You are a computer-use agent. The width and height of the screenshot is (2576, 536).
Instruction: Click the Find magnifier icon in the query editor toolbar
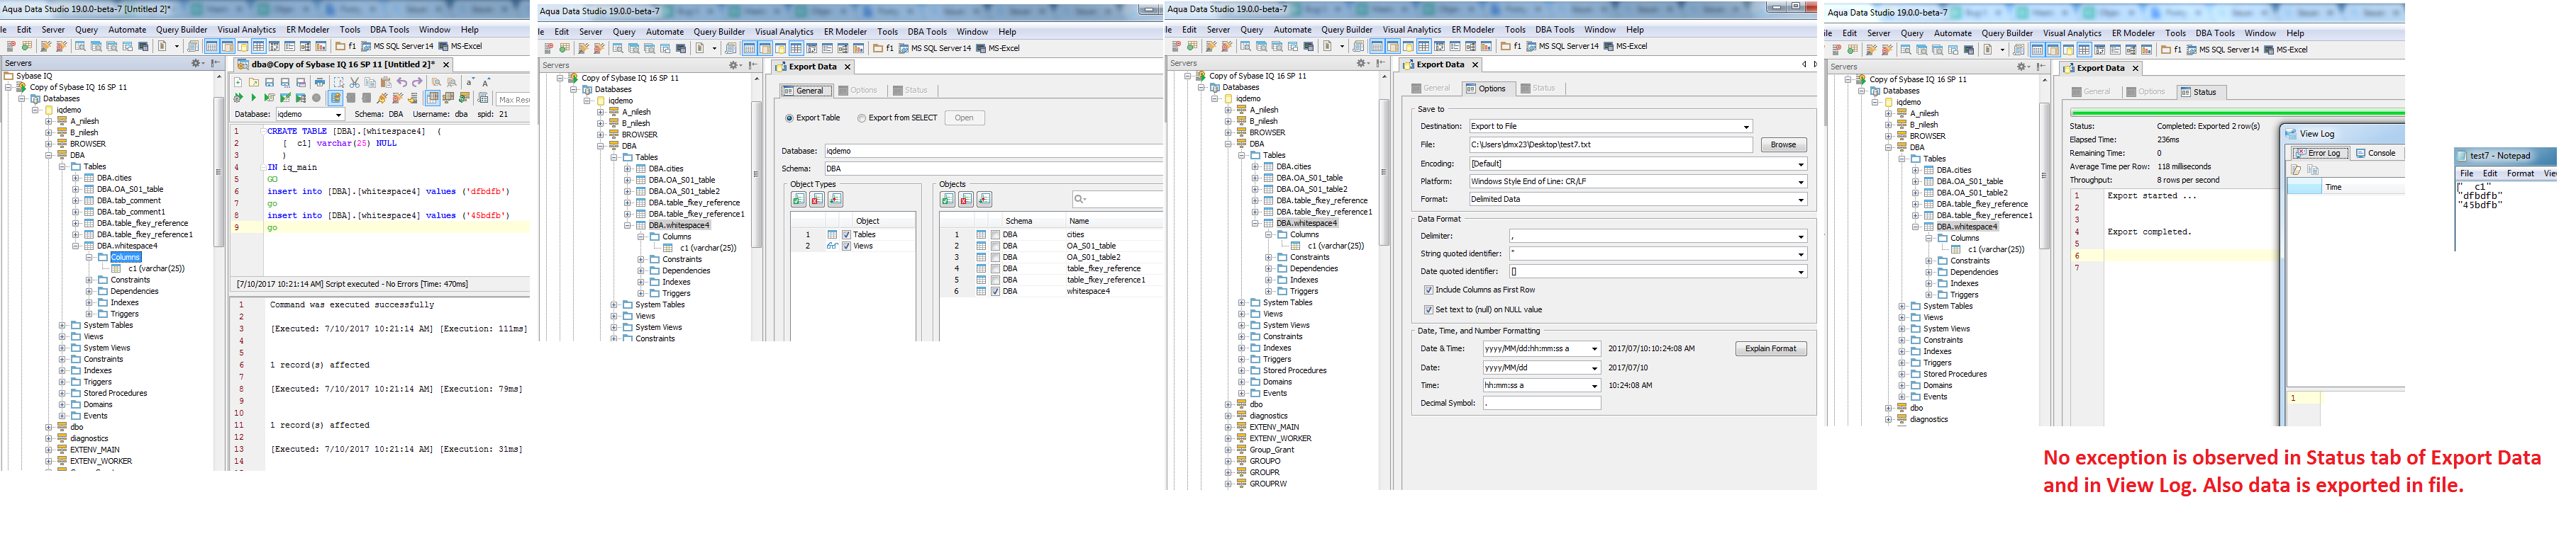(x=436, y=83)
